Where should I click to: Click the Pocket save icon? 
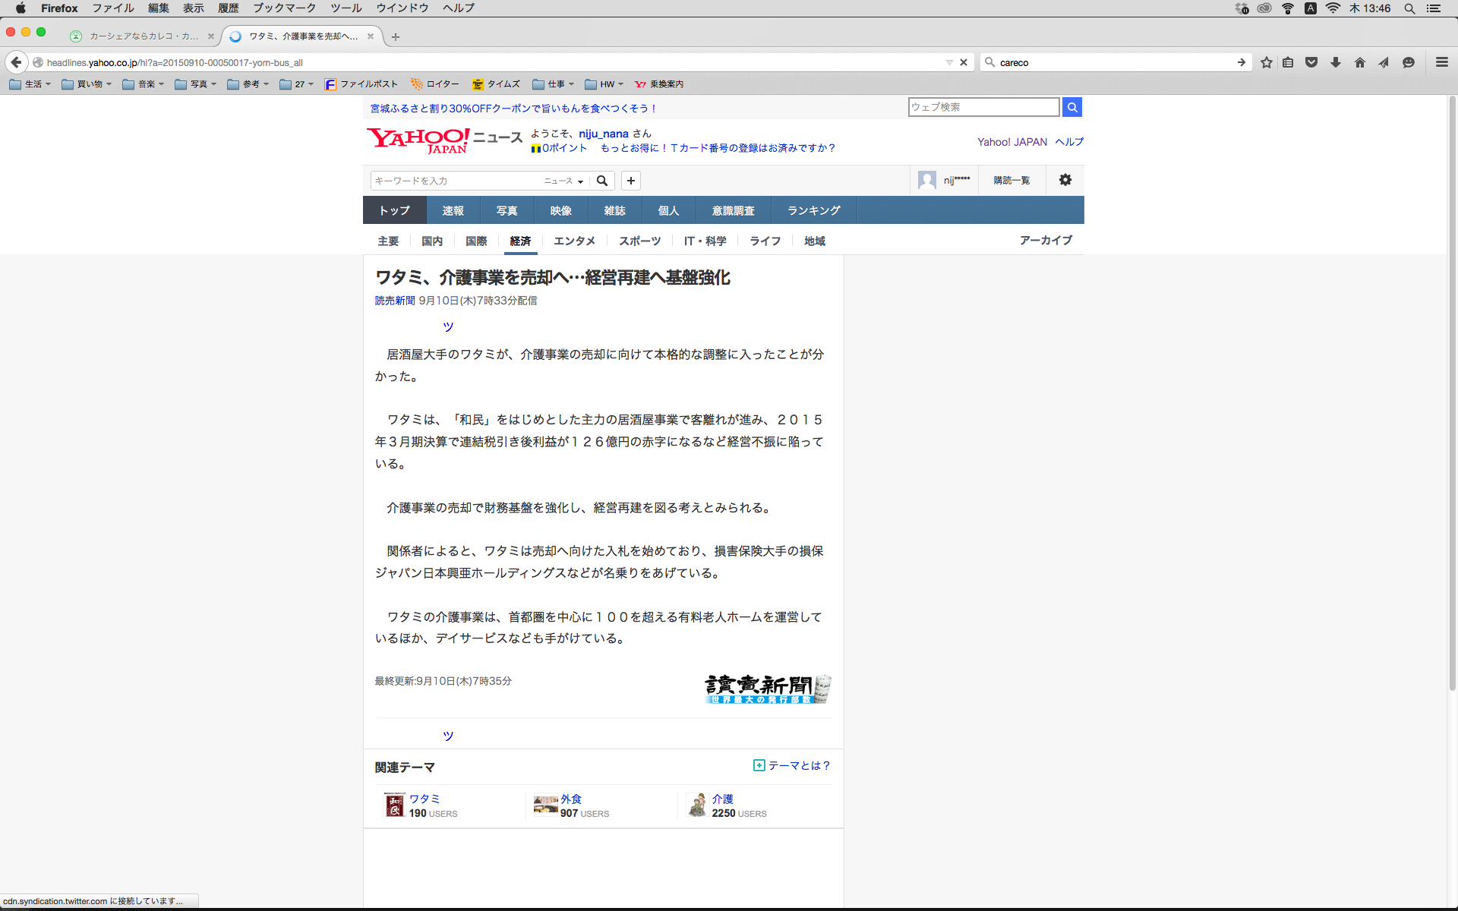tap(1311, 62)
